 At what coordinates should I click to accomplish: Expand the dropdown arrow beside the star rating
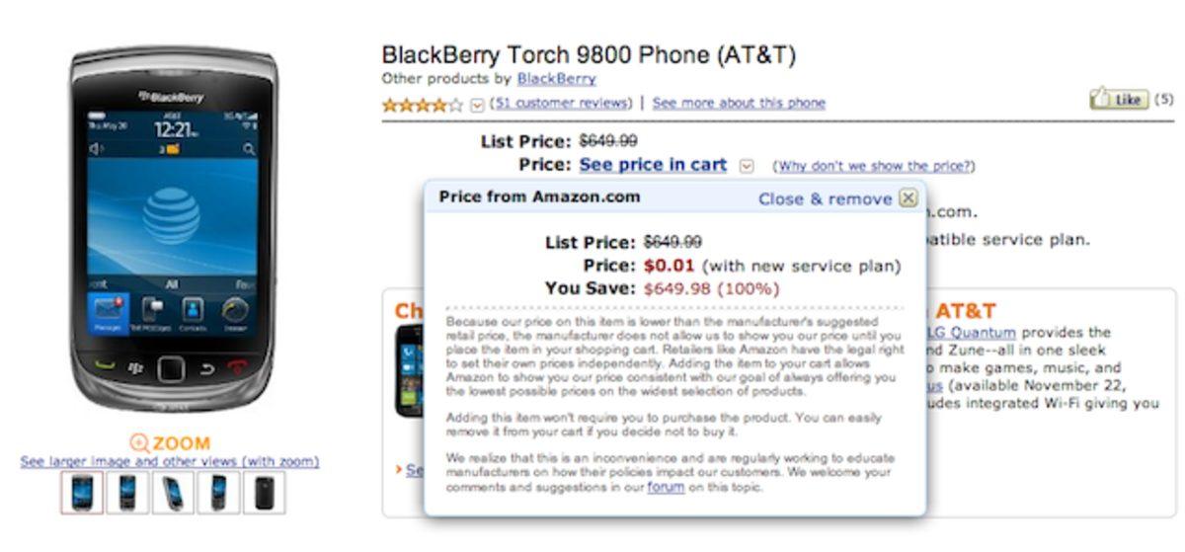[478, 104]
